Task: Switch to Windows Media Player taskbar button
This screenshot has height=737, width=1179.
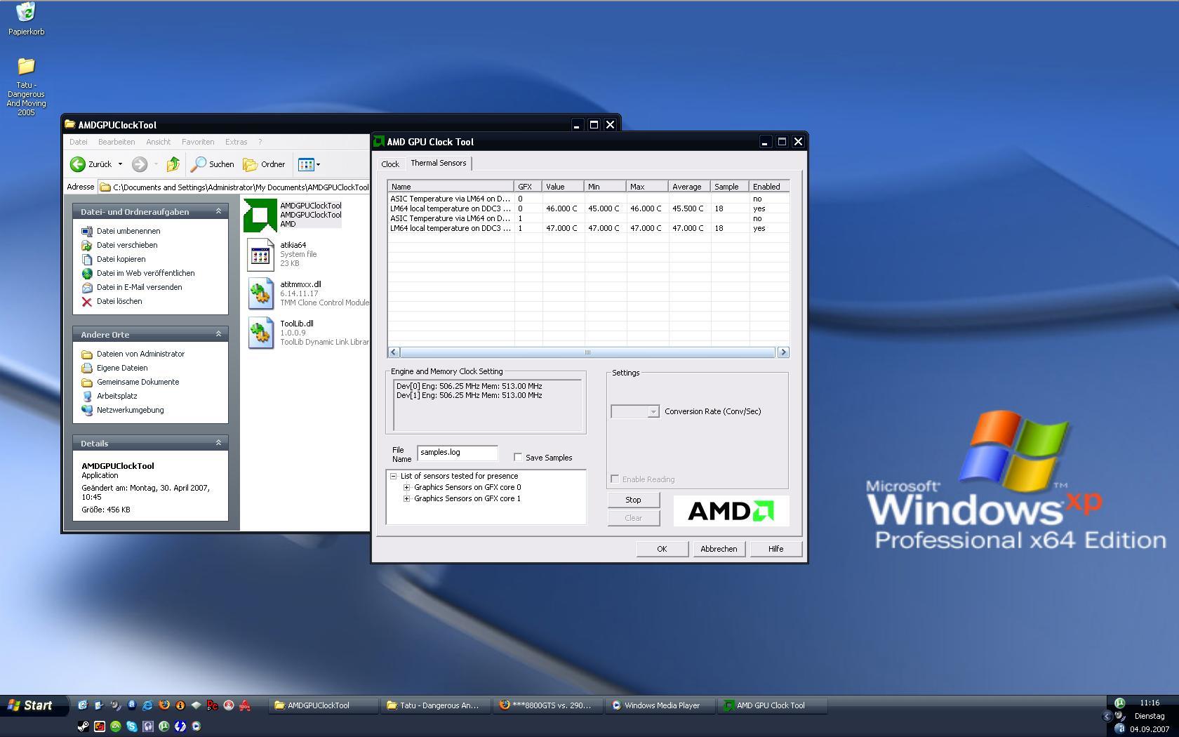Action: (660, 705)
